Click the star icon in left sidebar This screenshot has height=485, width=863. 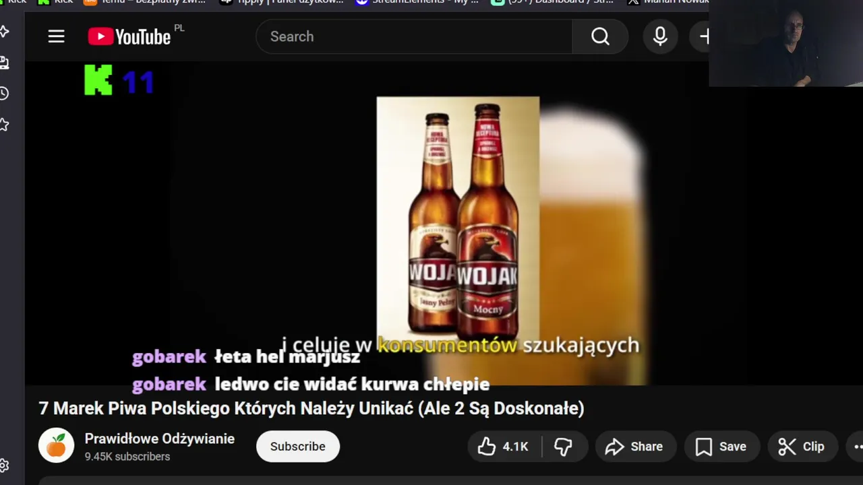[4, 125]
